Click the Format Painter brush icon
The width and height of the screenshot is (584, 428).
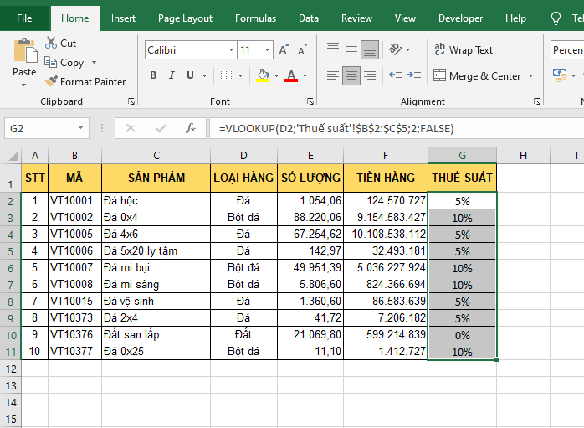point(51,82)
